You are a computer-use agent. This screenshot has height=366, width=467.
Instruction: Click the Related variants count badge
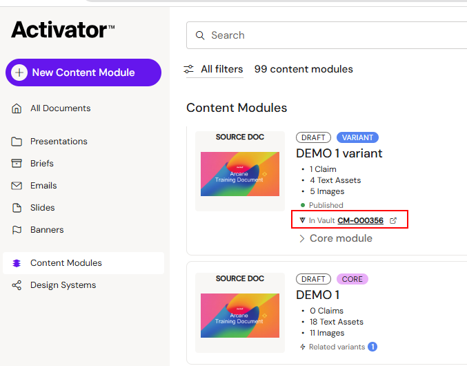[372, 347]
